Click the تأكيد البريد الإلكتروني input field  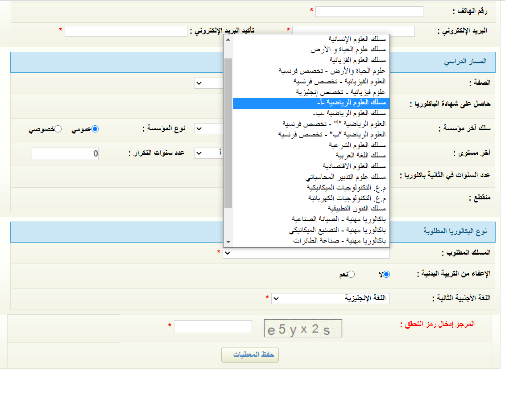tap(126, 31)
